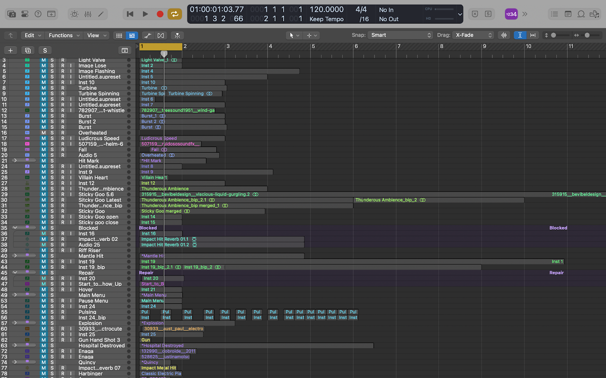Screen dimensions: 606x378
Task: Click the Record button
Action: (160, 14)
